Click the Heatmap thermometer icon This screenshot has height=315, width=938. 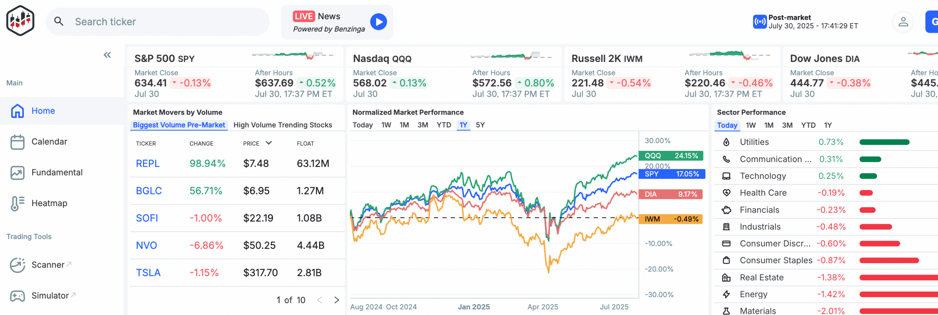tap(17, 203)
